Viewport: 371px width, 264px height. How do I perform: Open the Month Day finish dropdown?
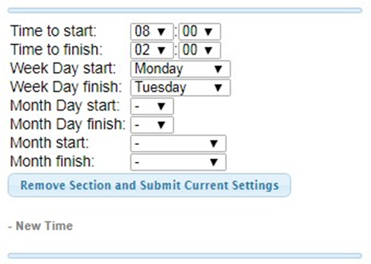click(152, 125)
